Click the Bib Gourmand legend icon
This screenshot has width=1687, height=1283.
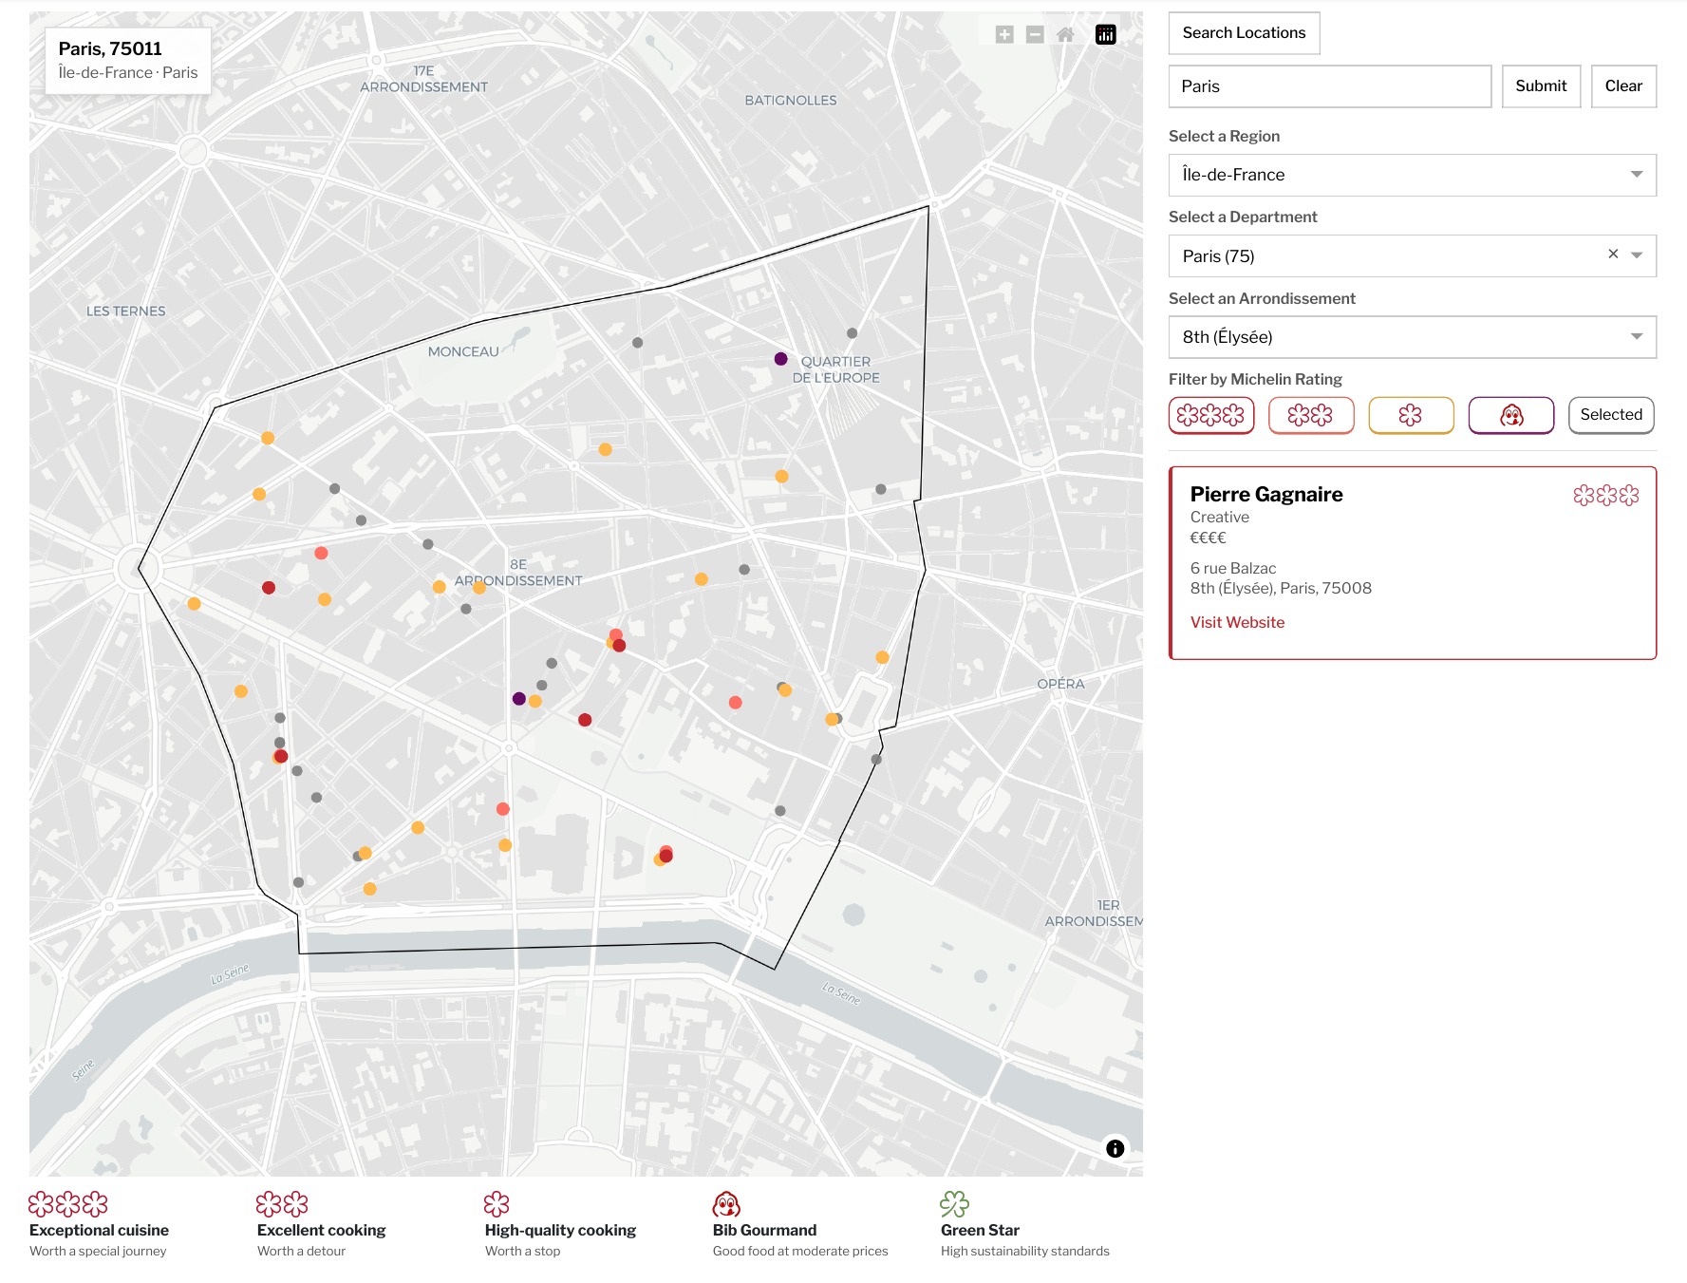click(726, 1204)
